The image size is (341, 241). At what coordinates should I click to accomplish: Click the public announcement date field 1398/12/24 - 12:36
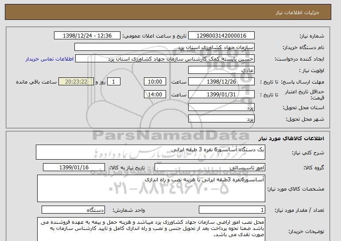[87, 36]
